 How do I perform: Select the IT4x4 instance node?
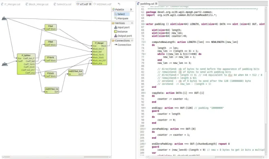51,28
